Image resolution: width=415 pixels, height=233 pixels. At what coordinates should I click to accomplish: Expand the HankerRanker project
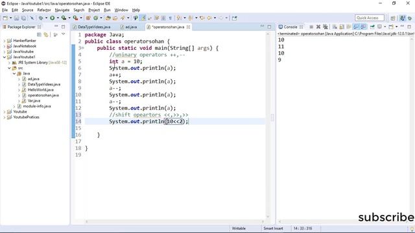click(5, 41)
